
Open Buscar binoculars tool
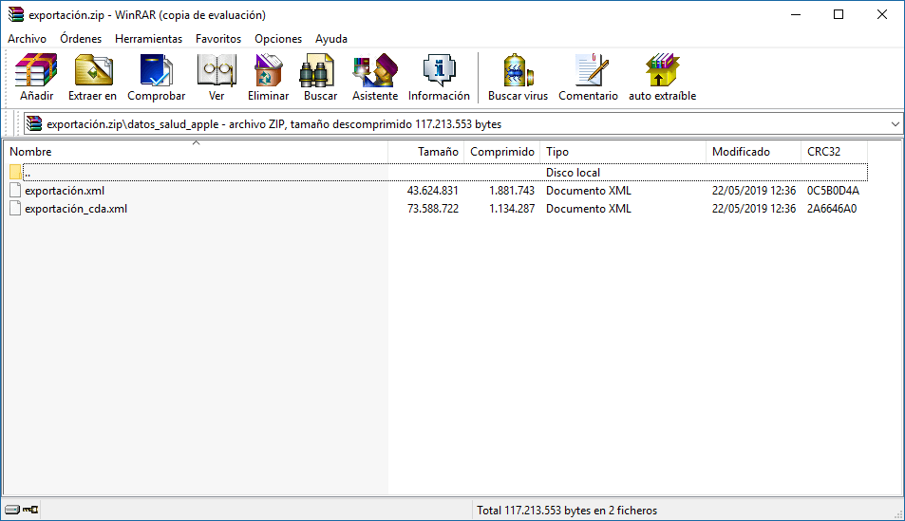(317, 70)
